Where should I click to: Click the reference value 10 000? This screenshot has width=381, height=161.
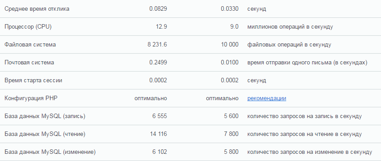(229, 45)
